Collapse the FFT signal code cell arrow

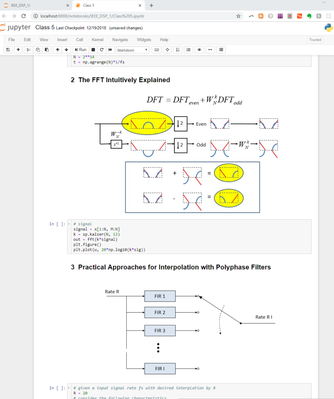pyautogui.click(x=69, y=224)
